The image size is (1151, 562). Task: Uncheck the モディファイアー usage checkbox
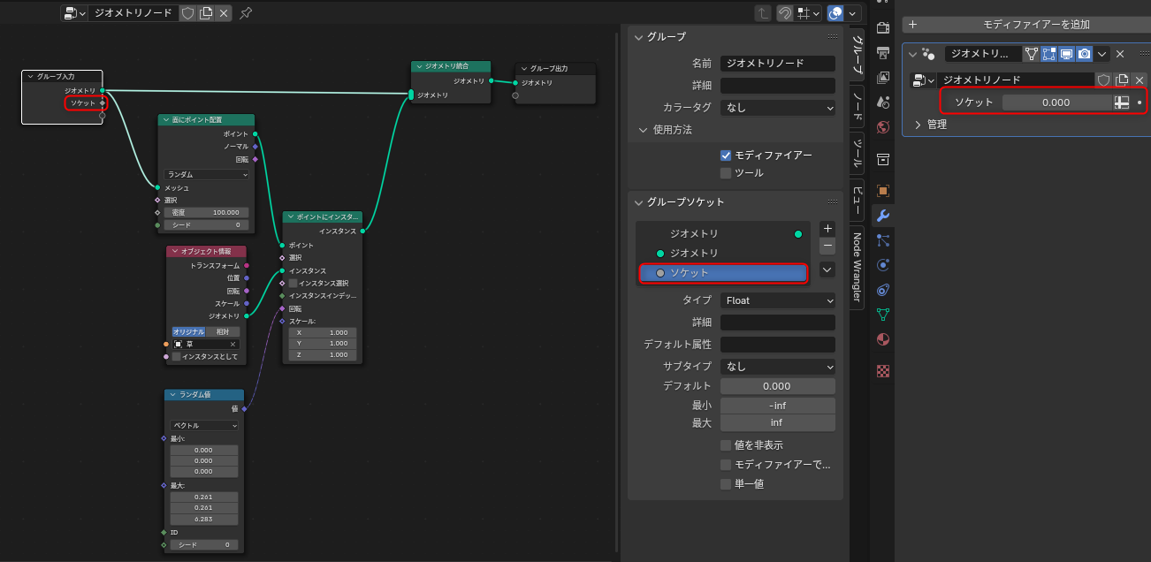pyautogui.click(x=726, y=155)
